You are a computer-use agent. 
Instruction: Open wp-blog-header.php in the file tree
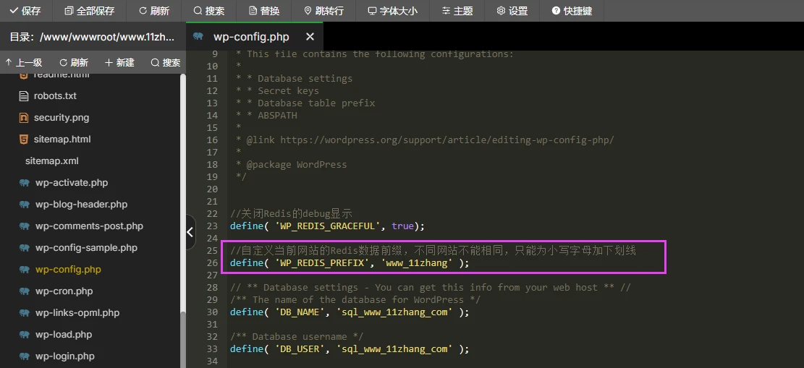point(81,205)
